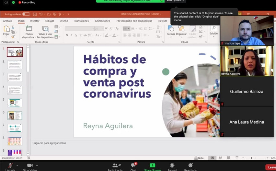Click the Copy format paintbrush icon

(13, 37)
